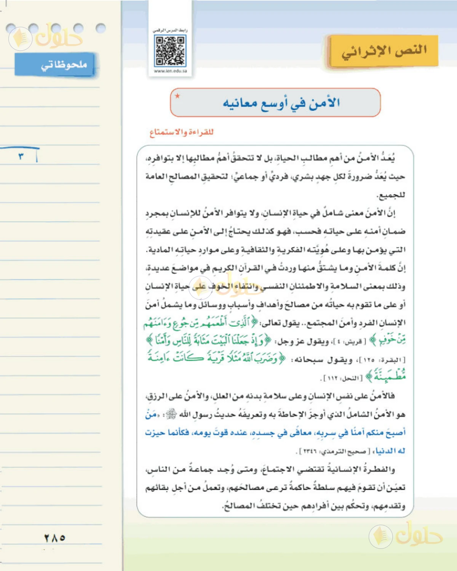Click the last line ending تختلف المصالح

tap(314, 506)
